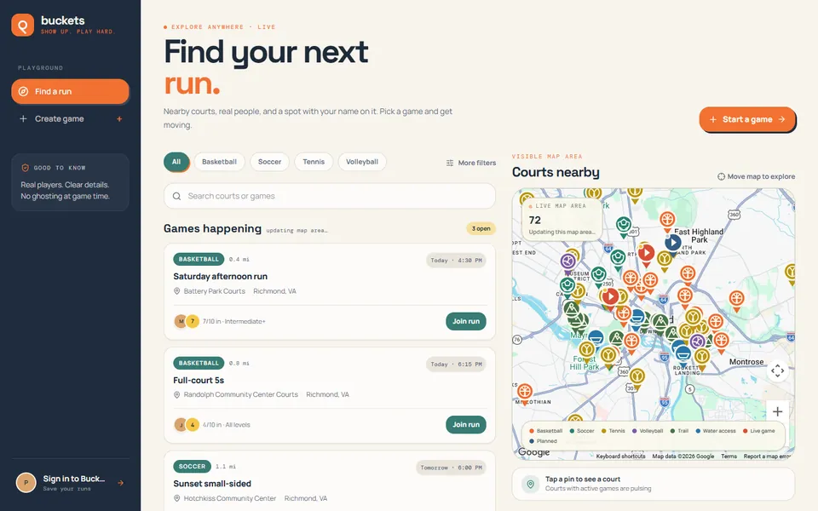This screenshot has width=818, height=511.
Task: Filter games by Volleyball chip
Action: click(x=362, y=162)
